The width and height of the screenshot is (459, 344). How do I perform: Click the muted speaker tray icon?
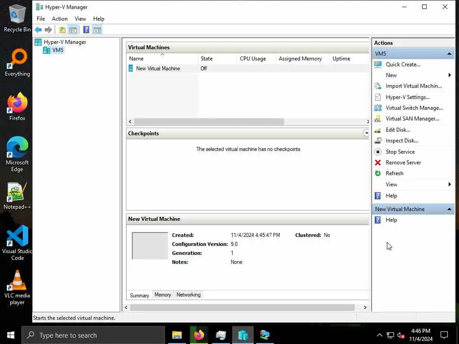(x=401, y=335)
